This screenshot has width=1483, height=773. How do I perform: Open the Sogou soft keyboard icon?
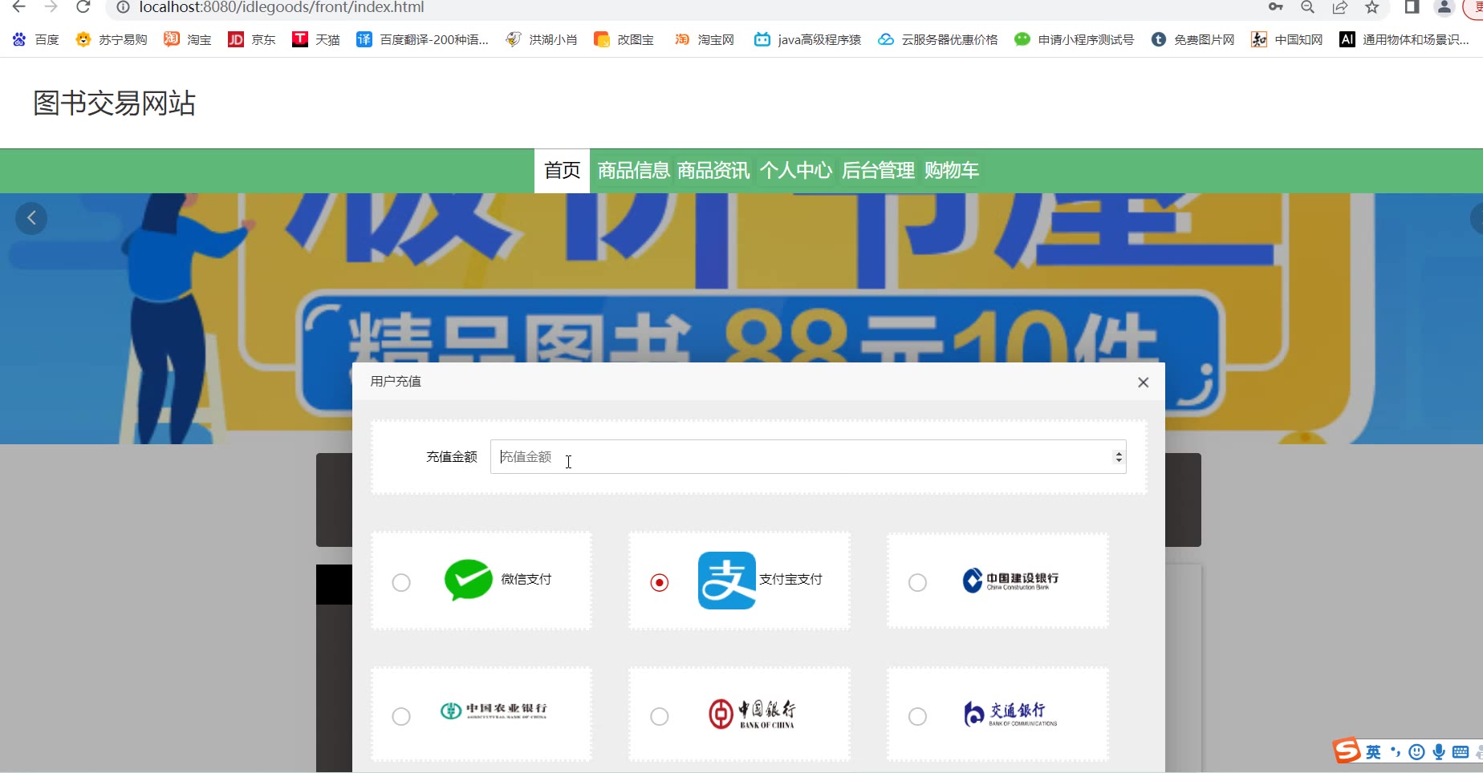pyautogui.click(x=1461, y=752)
